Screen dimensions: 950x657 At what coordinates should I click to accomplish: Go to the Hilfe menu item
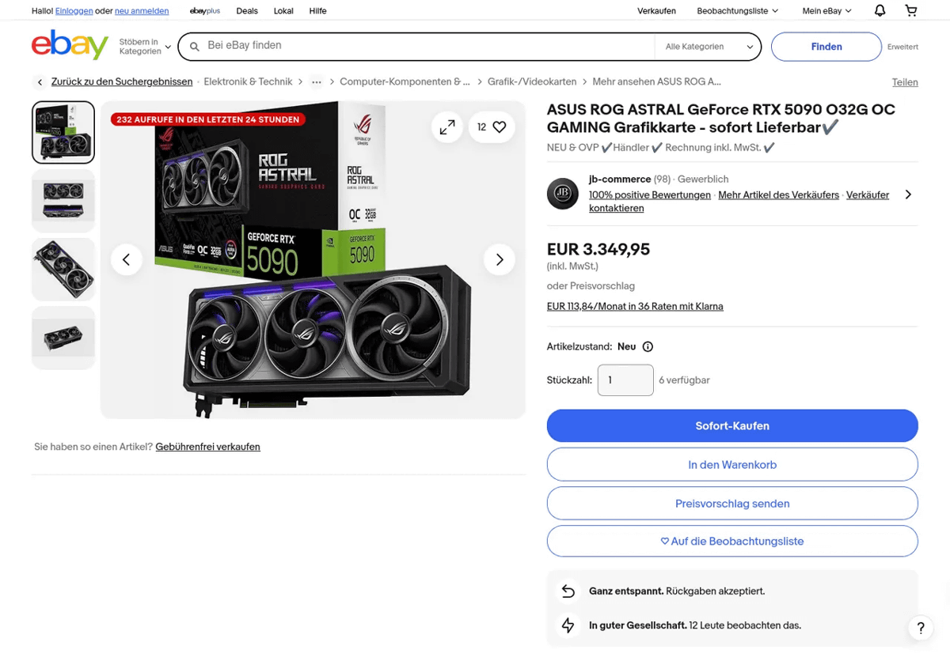(x=317, y=11)
